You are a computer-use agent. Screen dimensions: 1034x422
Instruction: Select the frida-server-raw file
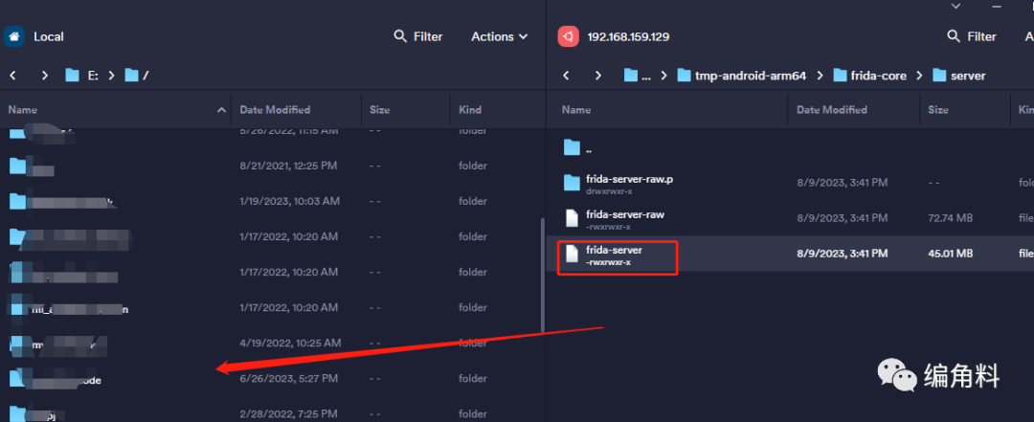point(790,218)
